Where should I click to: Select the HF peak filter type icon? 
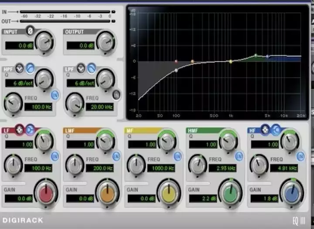(265, 130)
